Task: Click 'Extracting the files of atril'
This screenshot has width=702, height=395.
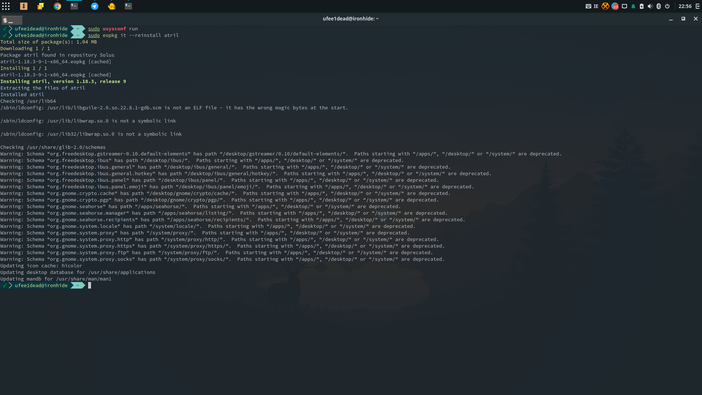Action: 43,88
